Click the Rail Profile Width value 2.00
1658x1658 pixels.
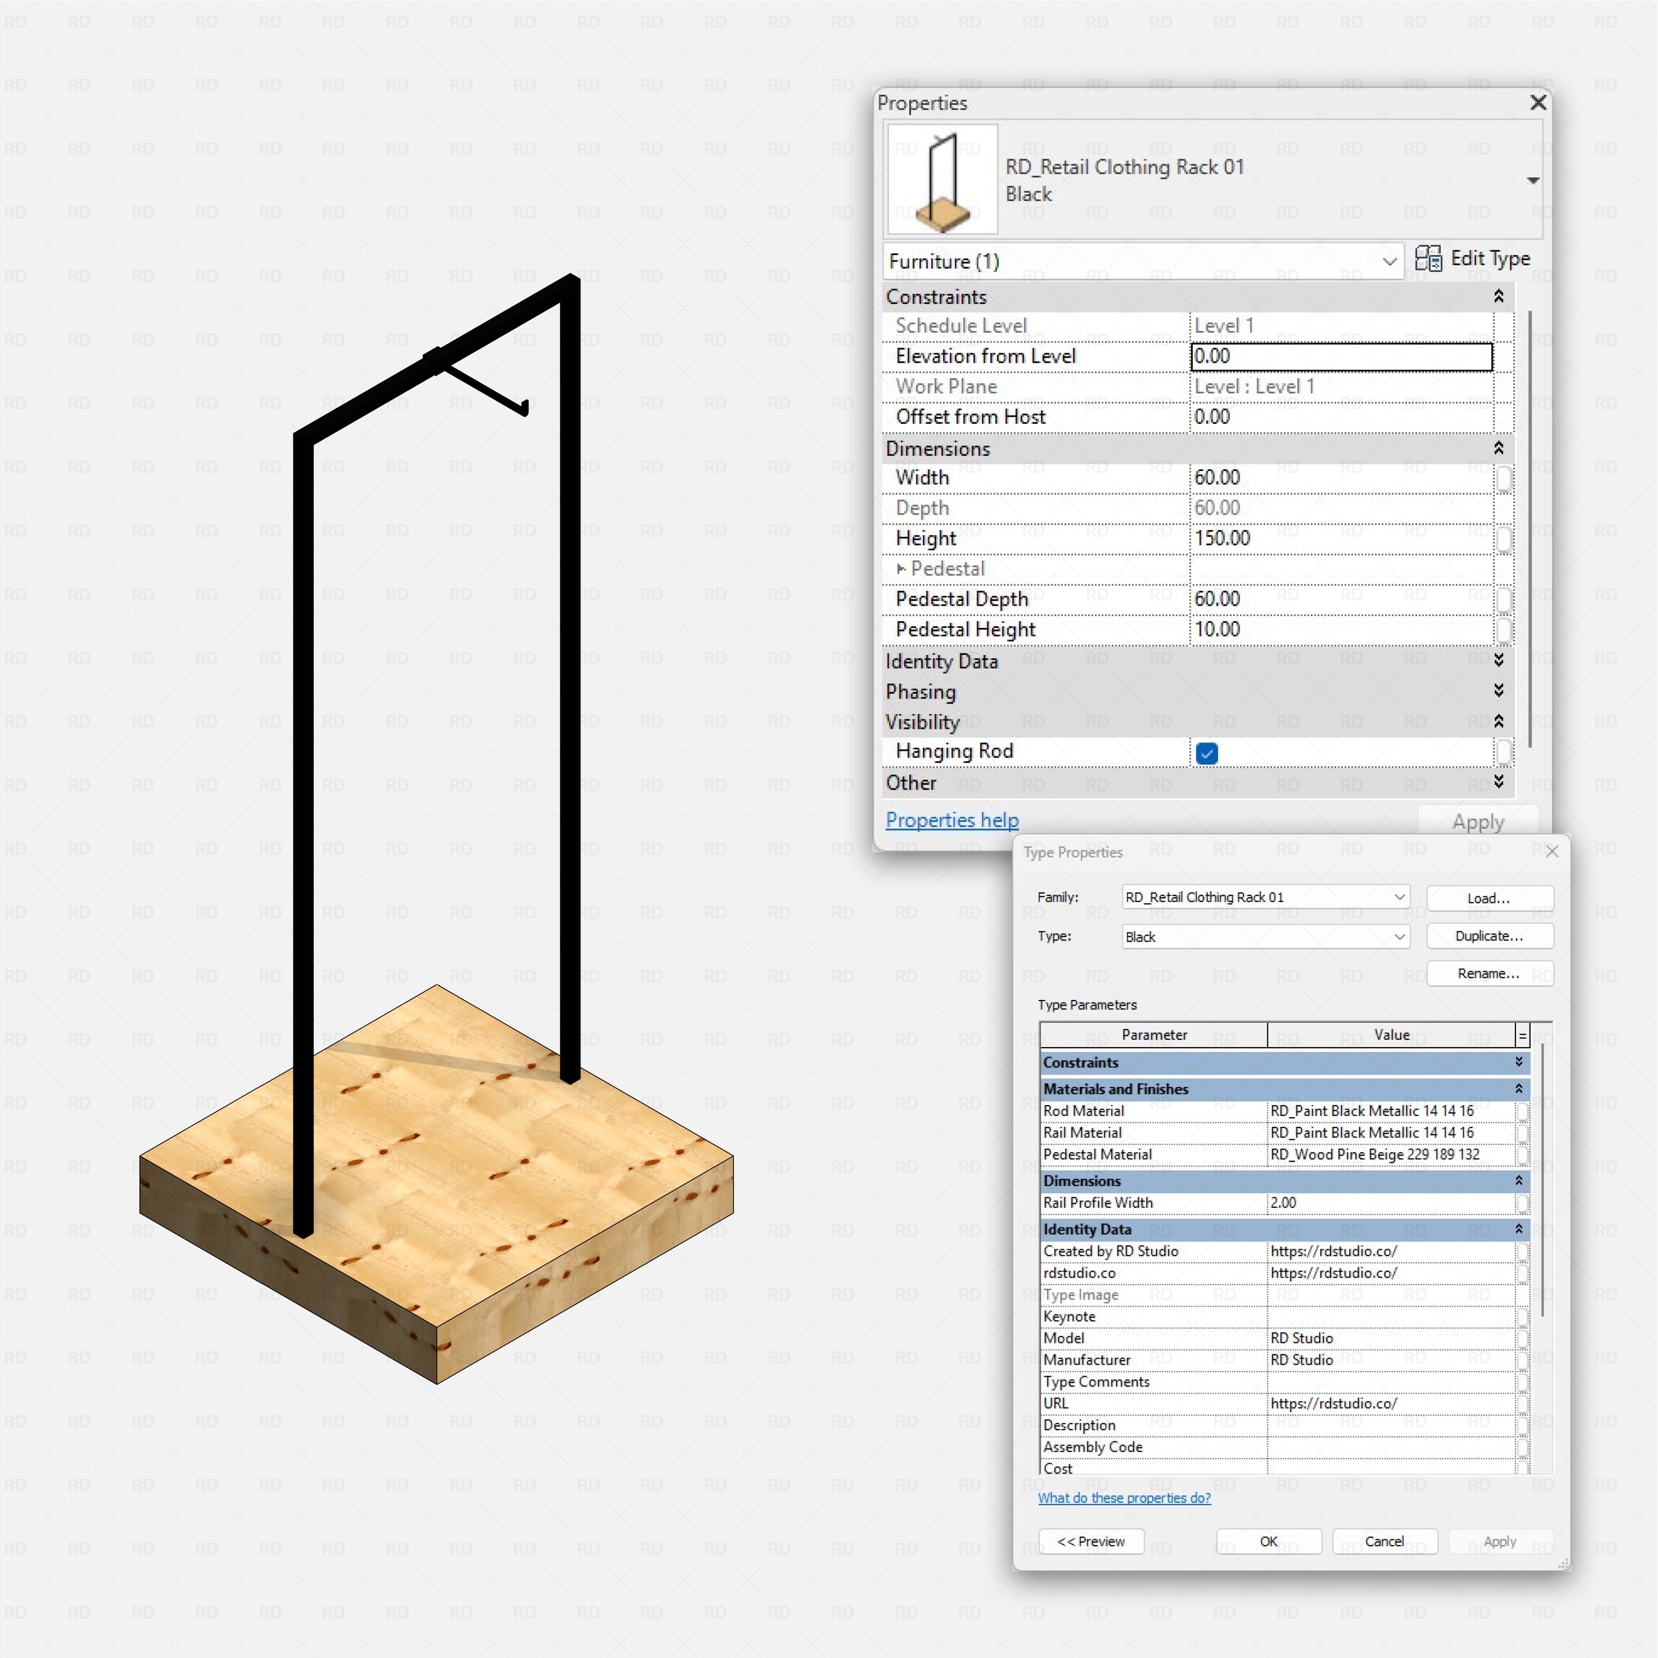point(1391,1203)
